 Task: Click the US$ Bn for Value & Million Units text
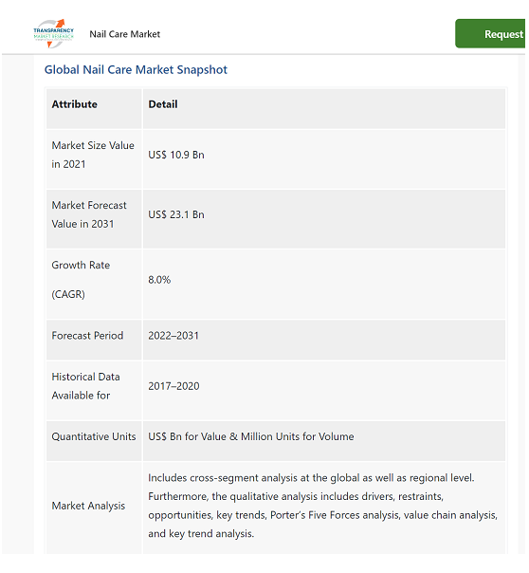pos(251,436)
